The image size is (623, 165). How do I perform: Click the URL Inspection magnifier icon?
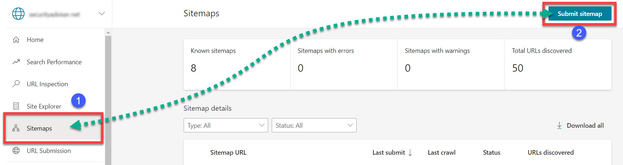point(16,84)
